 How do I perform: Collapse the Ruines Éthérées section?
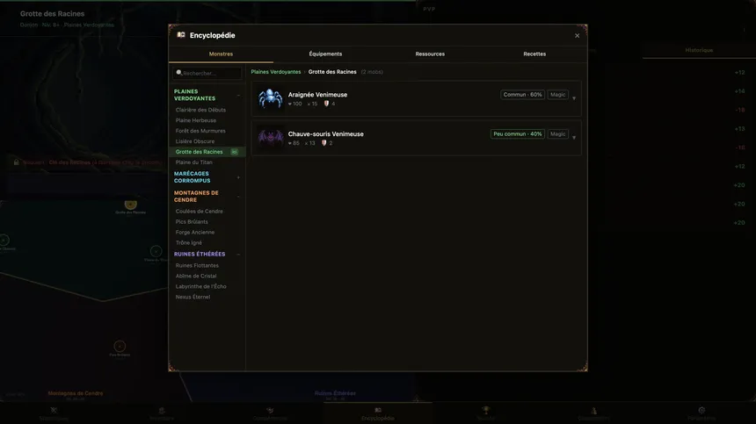point(238,254)
